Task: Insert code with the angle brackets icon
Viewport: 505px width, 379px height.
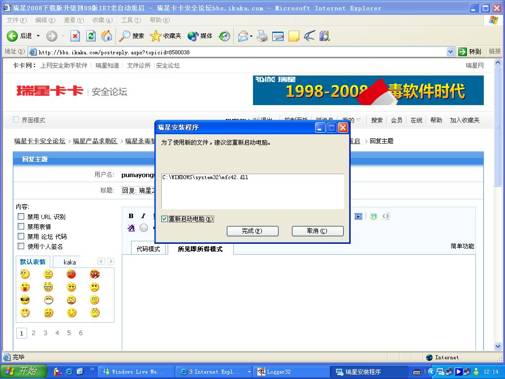Action: click(386, 216)
